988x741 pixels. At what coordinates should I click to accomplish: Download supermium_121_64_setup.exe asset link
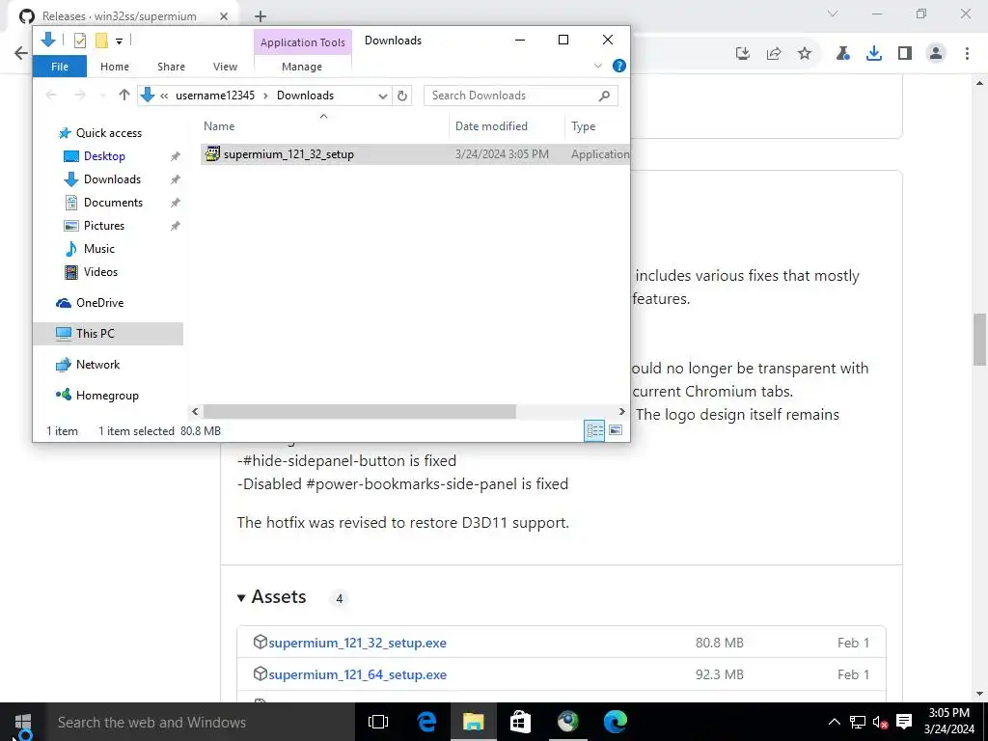357,674
